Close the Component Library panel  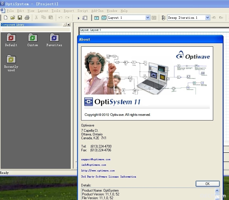68,24
